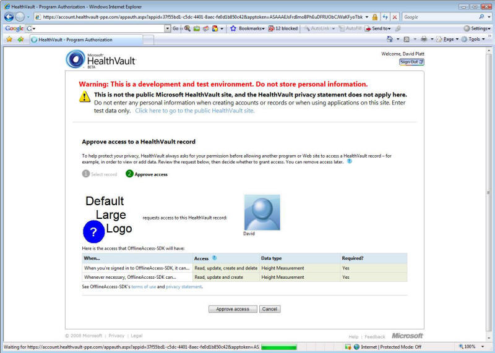Open the Send to menu
The height and width of the screenshot is (353, 495).
[x=378, y=28]
